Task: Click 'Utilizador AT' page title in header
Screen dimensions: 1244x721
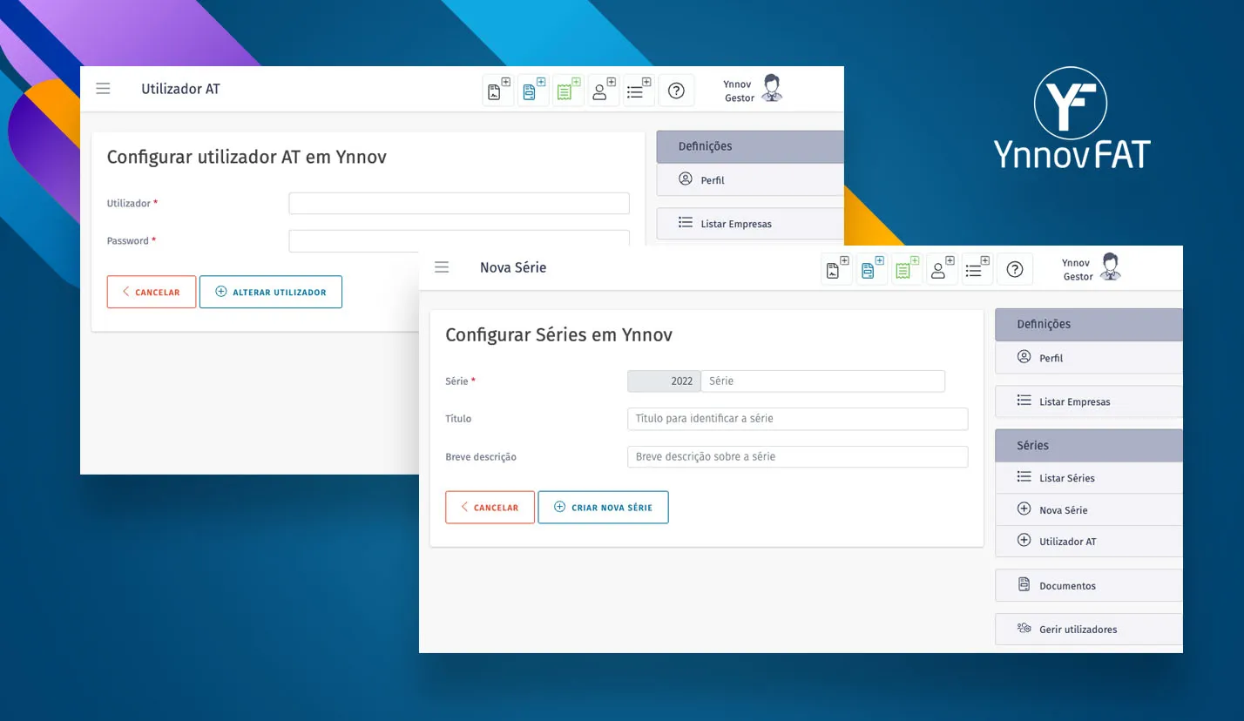Action: point(180,89)
